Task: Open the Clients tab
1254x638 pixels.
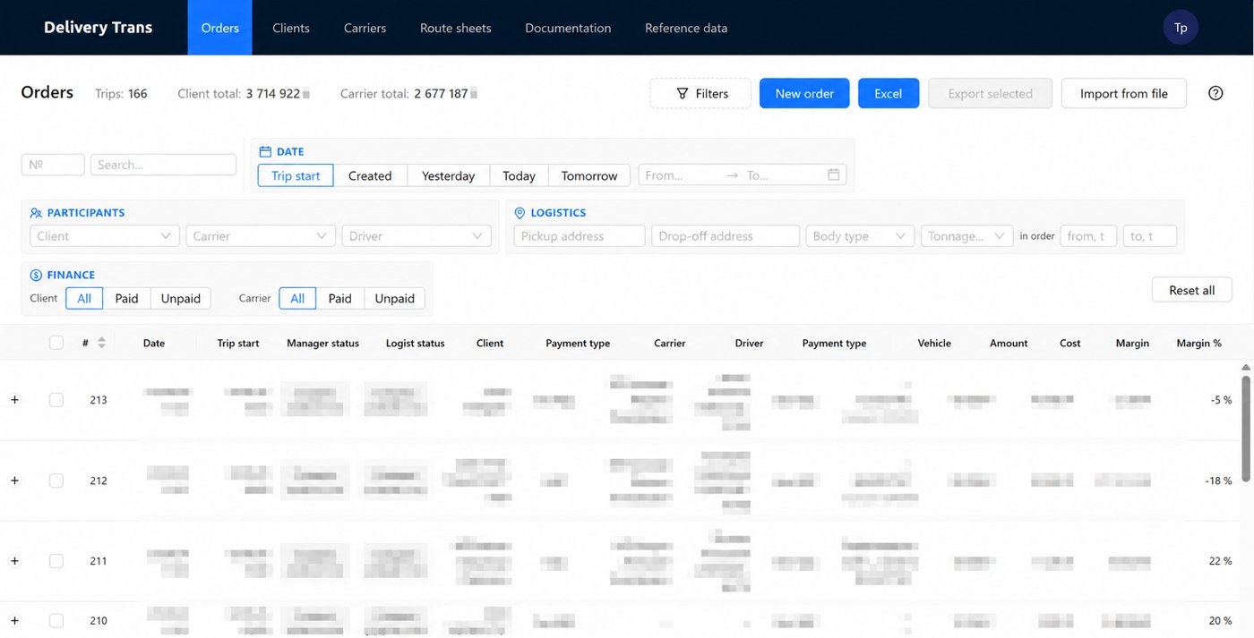Action: 291,28
